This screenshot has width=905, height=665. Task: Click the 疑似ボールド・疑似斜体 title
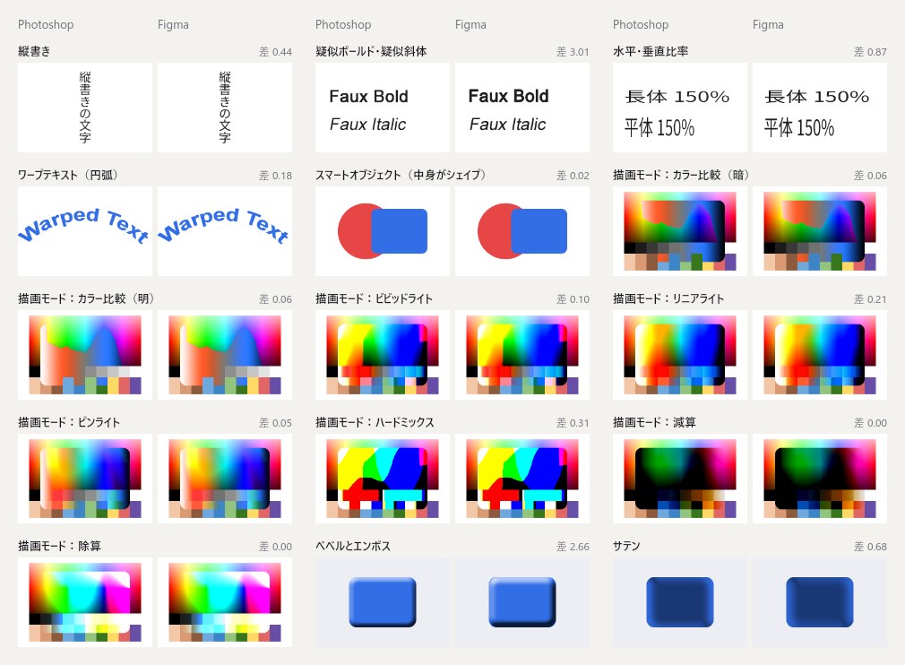pos(371,51)
